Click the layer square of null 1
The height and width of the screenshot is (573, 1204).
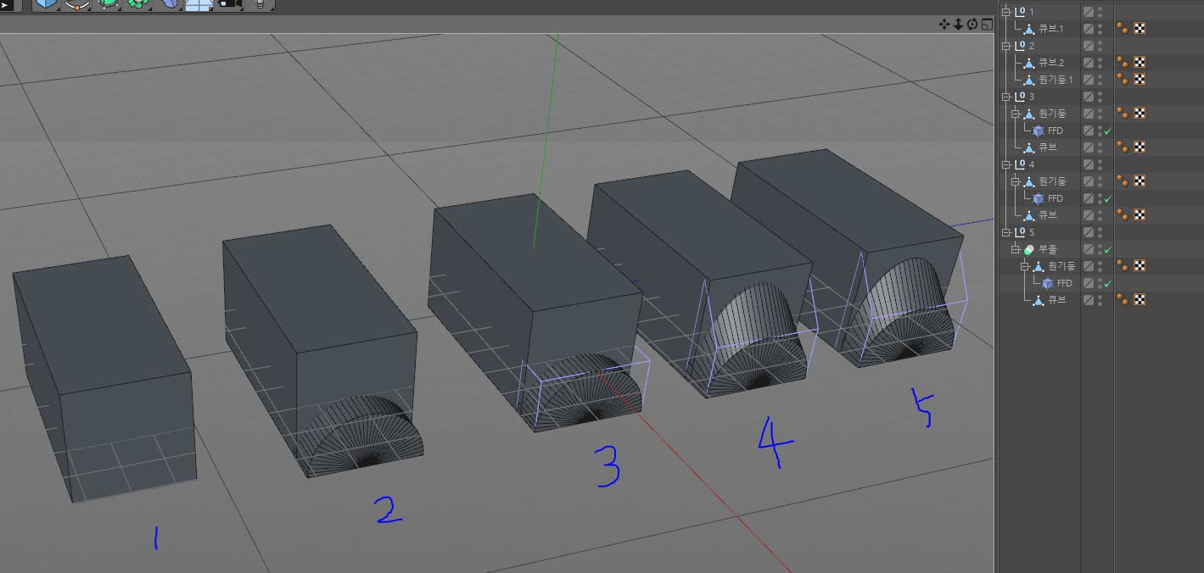[1088, 12]
